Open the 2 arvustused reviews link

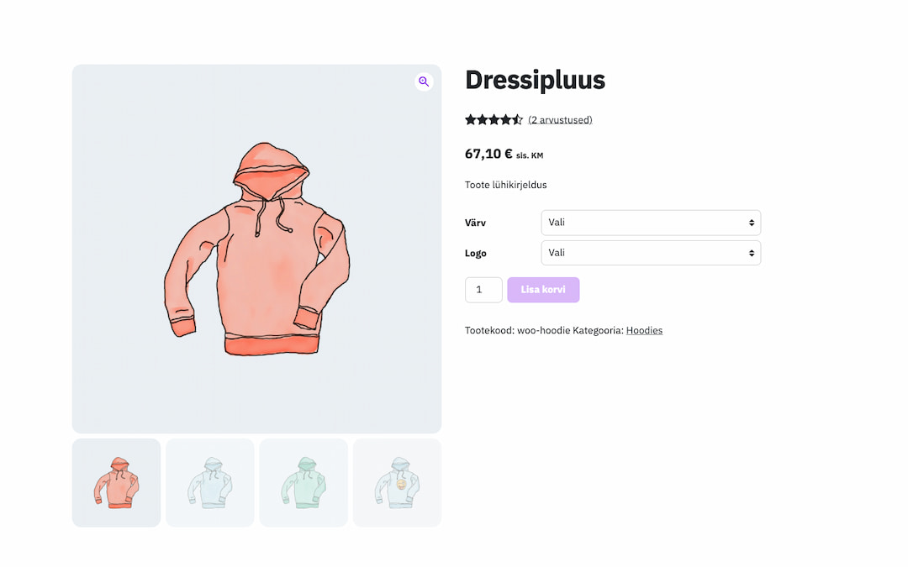[560, 120]
